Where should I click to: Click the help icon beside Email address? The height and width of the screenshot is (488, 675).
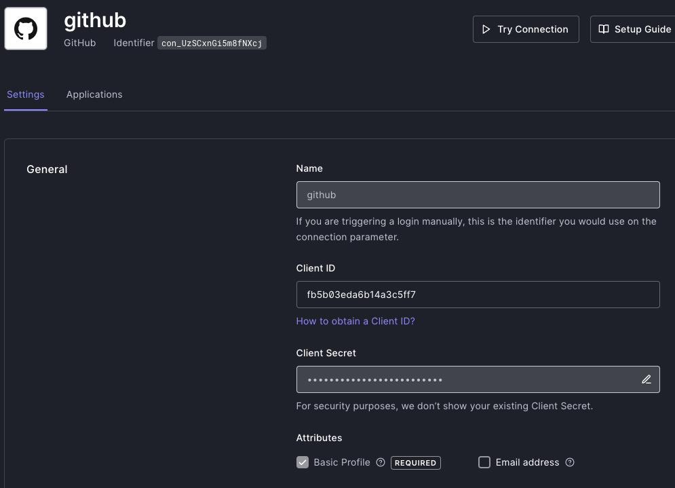coord(570,462)
